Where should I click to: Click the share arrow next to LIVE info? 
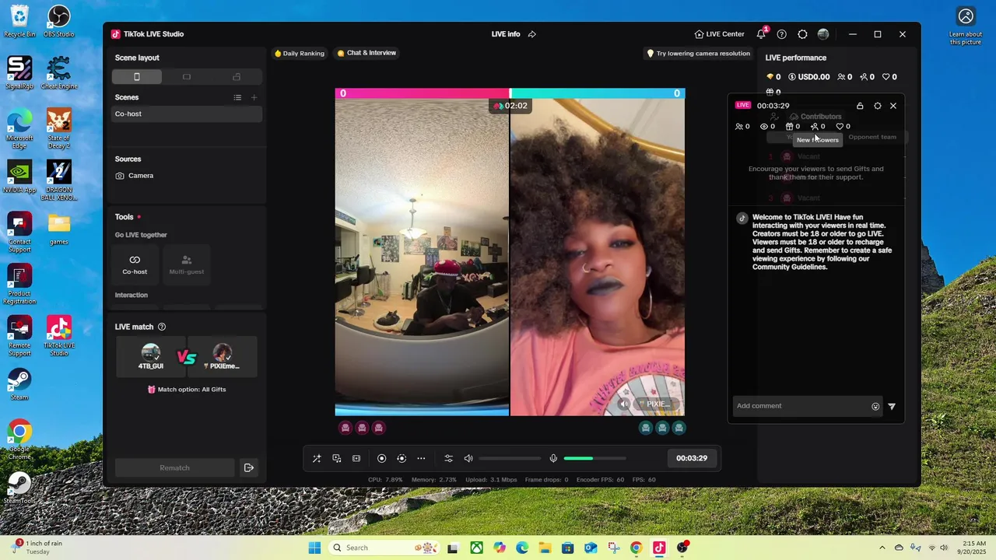pos(532,34)
